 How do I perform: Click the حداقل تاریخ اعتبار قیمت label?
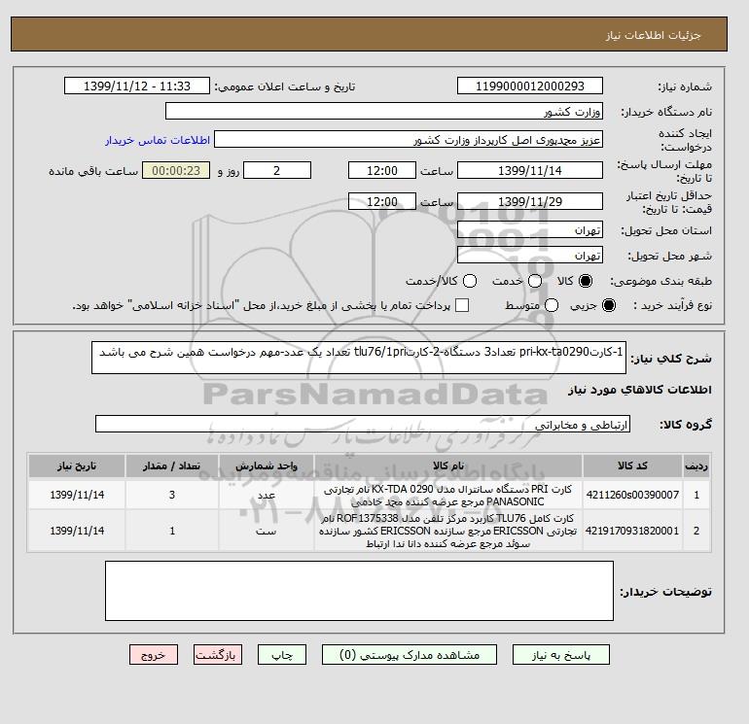(669, 202)
